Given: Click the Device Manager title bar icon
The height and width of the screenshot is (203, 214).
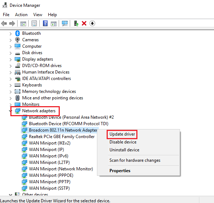Looking at the screenshot, I should [x=5, y=5].
